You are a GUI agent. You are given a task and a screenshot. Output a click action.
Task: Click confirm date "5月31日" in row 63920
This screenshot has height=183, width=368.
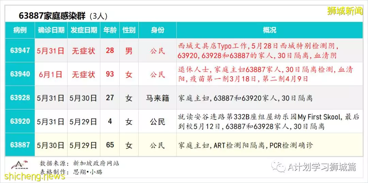coord(51,122)
